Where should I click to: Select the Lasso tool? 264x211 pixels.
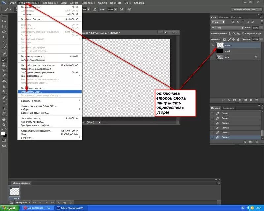(4, 32)
